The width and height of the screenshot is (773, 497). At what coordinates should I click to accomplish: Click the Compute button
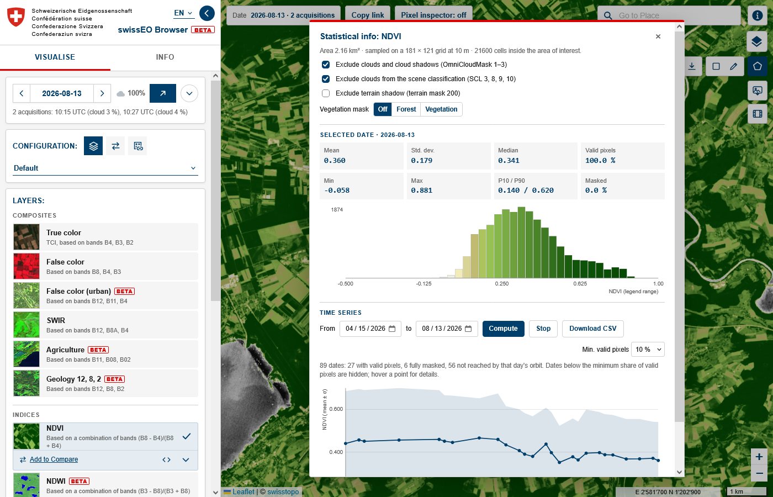click(503, 329)
